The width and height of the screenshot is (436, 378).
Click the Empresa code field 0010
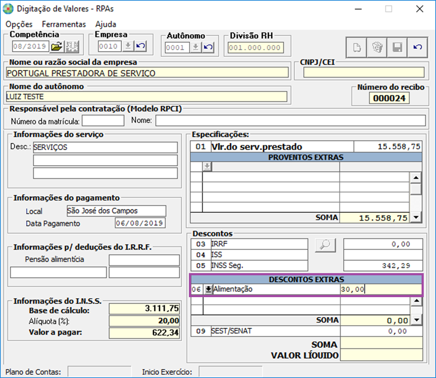click(110, 46)
